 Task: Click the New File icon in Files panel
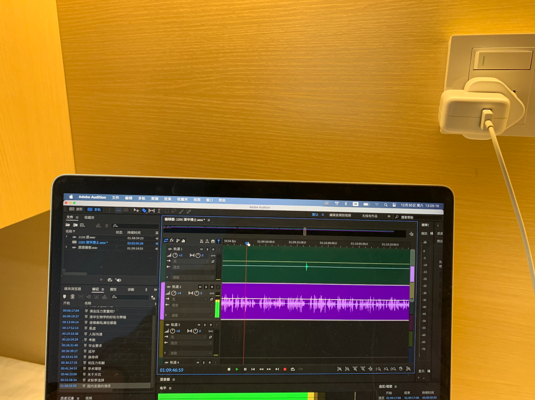tap(82, 225)
